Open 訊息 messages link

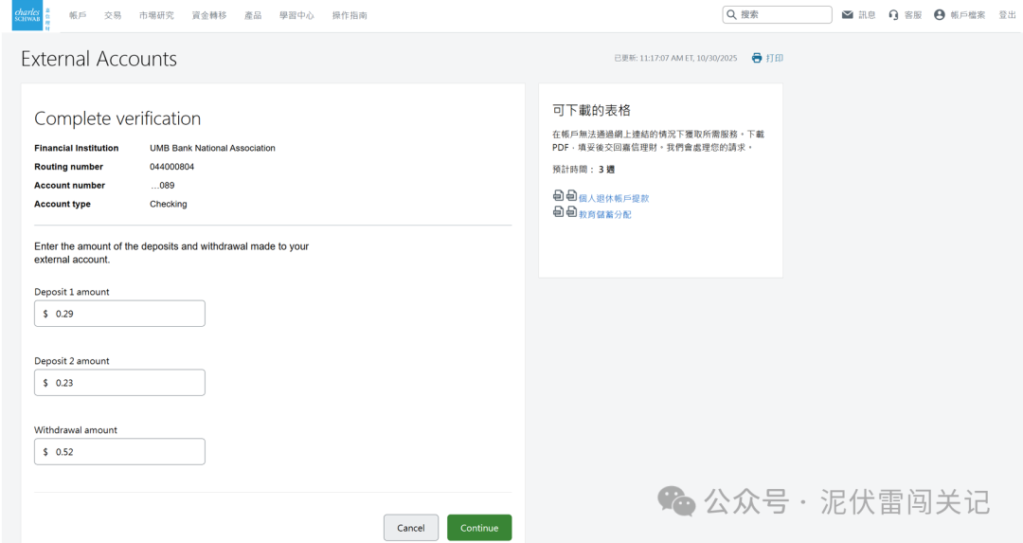[867, 14]
